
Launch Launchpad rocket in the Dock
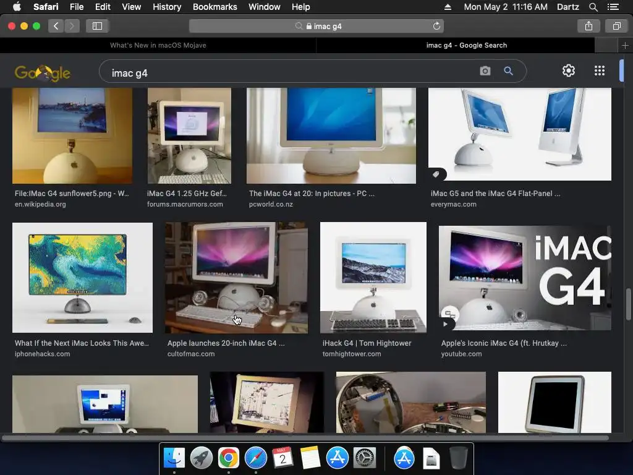point(202,458)
